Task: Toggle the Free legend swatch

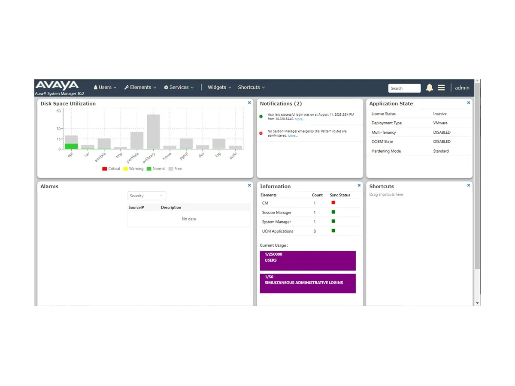Action: click(171, 169)
